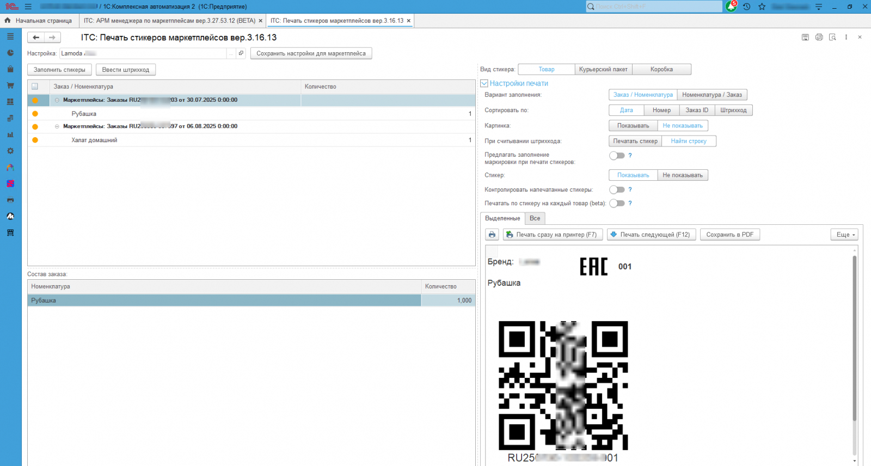The width and height of the screenshot is (871, 466).
Task: Open the bar chart section in sidebar
Action: tap(10, 134)
